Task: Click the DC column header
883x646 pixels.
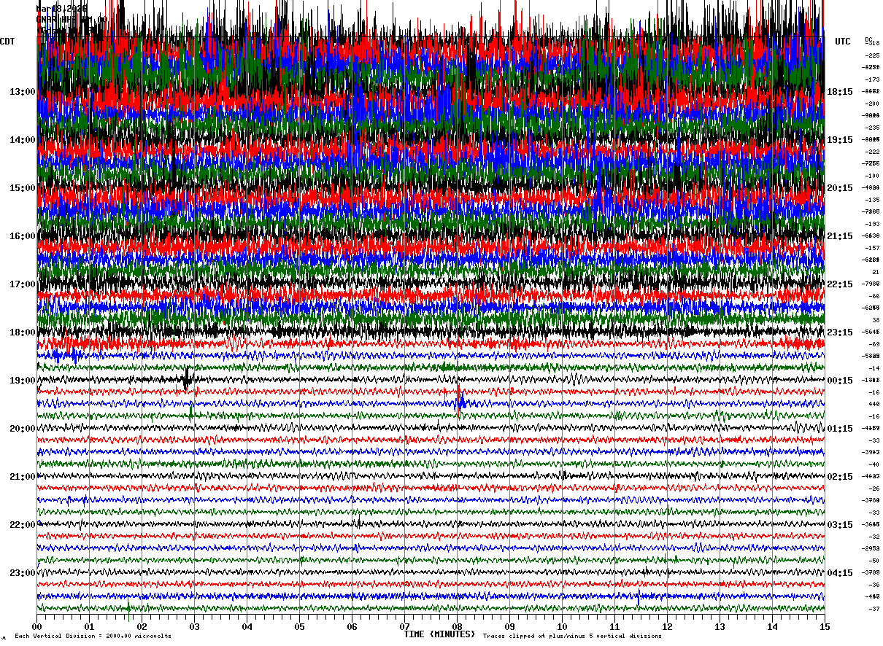Action: click(x=868, y=39)
